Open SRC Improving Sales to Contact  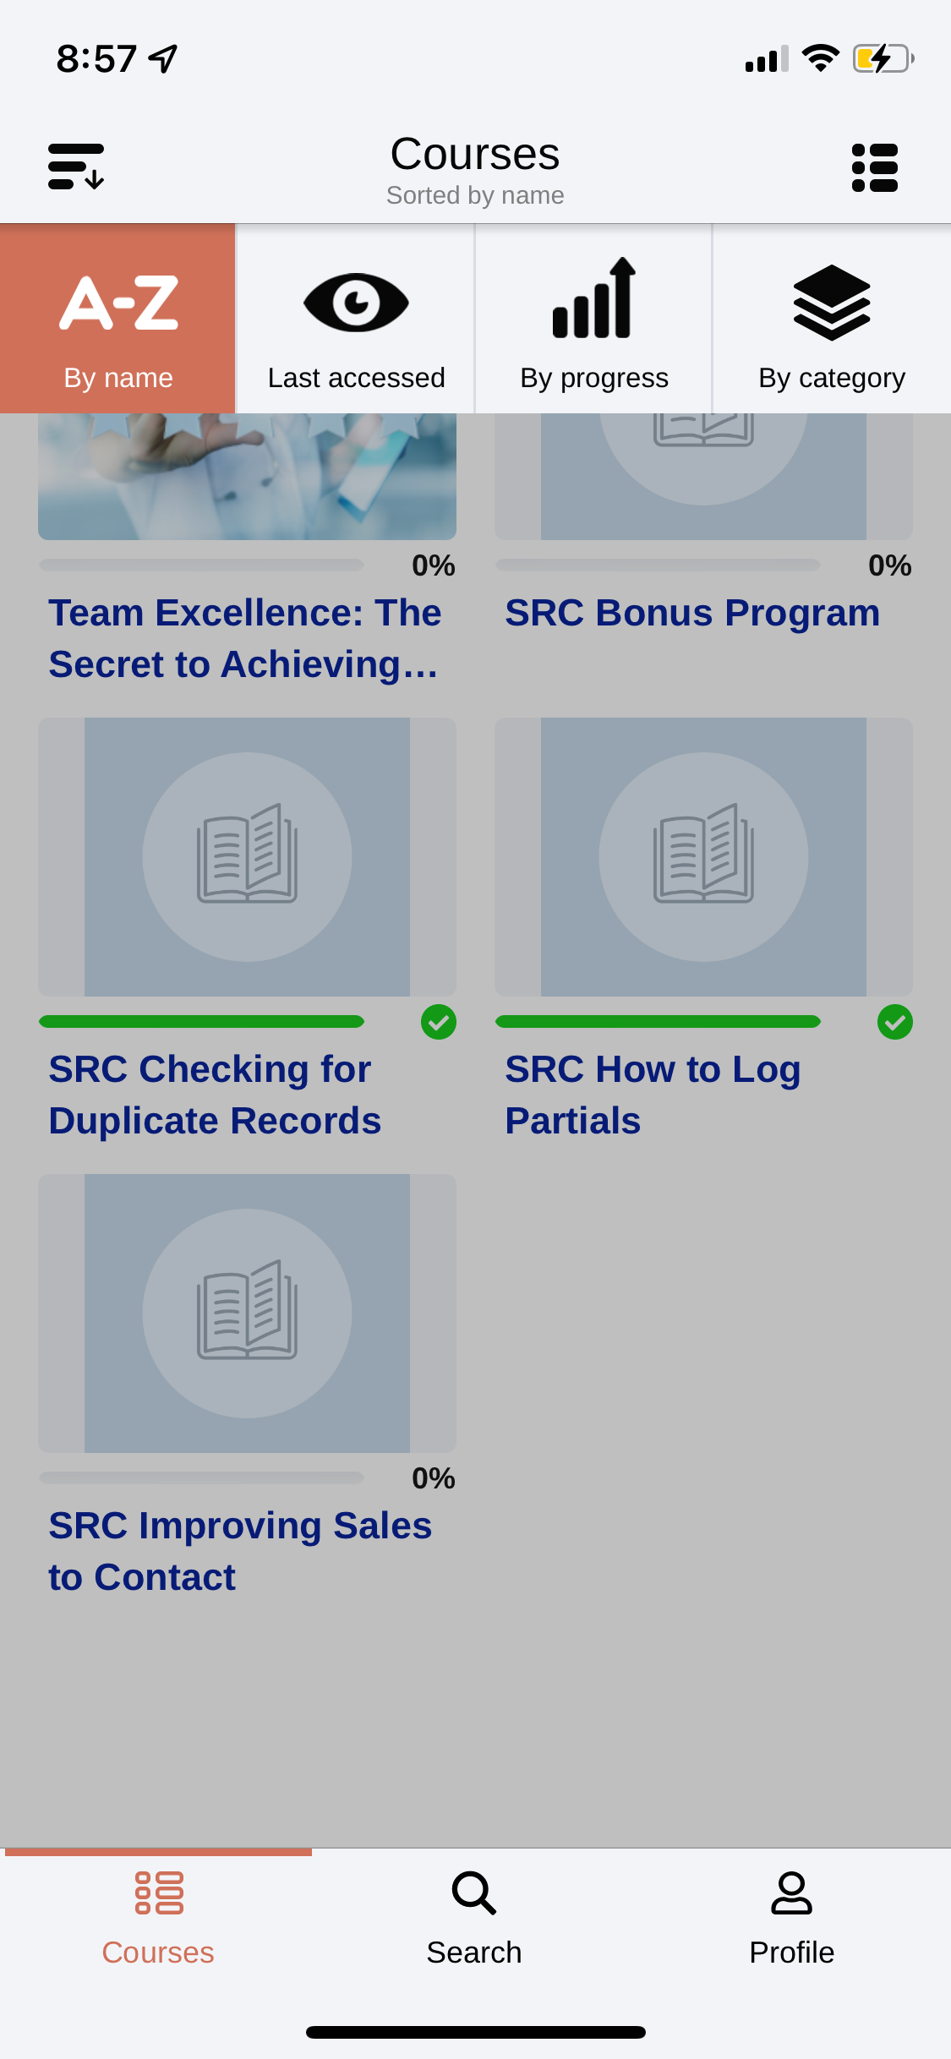pos(240,1551)
